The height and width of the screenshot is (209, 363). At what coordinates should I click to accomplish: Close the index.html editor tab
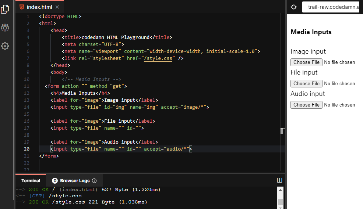click(57, 7)
